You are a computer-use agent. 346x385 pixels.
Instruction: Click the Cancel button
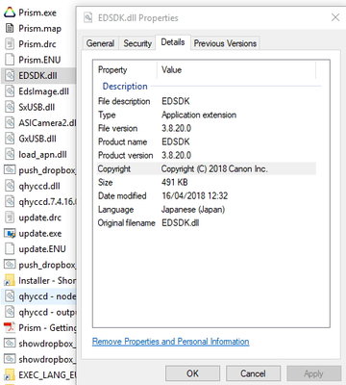pyautogui.click(x=253, y=373)
